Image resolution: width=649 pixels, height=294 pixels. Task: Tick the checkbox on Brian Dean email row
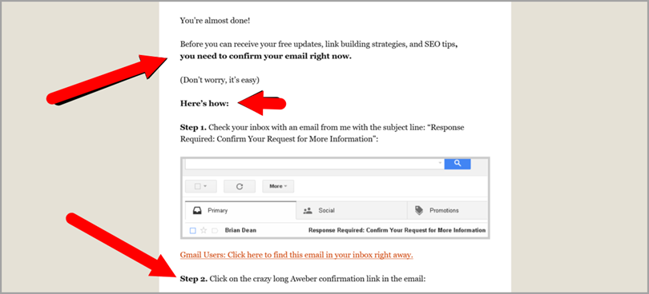[x=192, y=230]
